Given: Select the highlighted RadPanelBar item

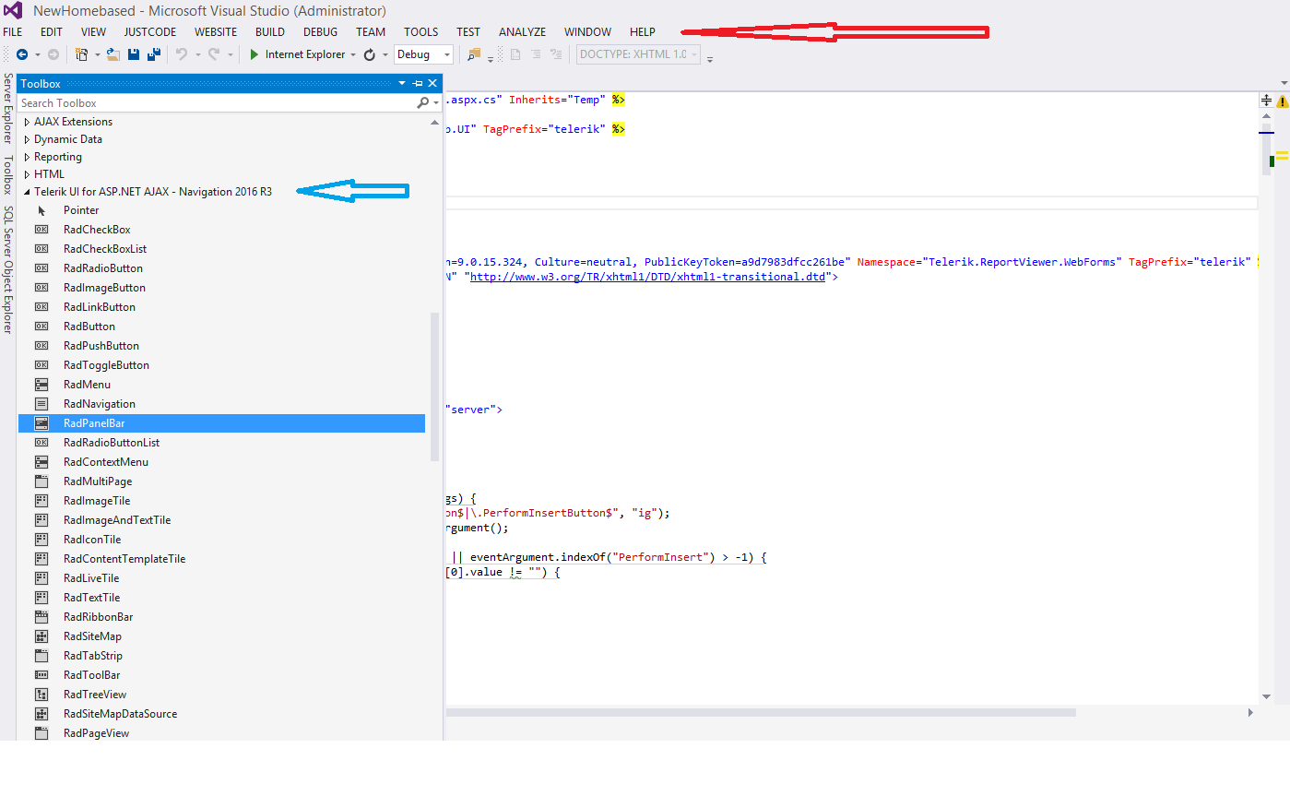Looking at the screenshot, I should 221,423.
